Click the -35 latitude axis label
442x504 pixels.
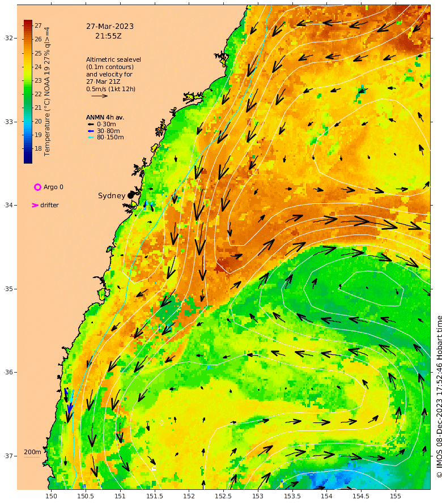coord(8,289)
